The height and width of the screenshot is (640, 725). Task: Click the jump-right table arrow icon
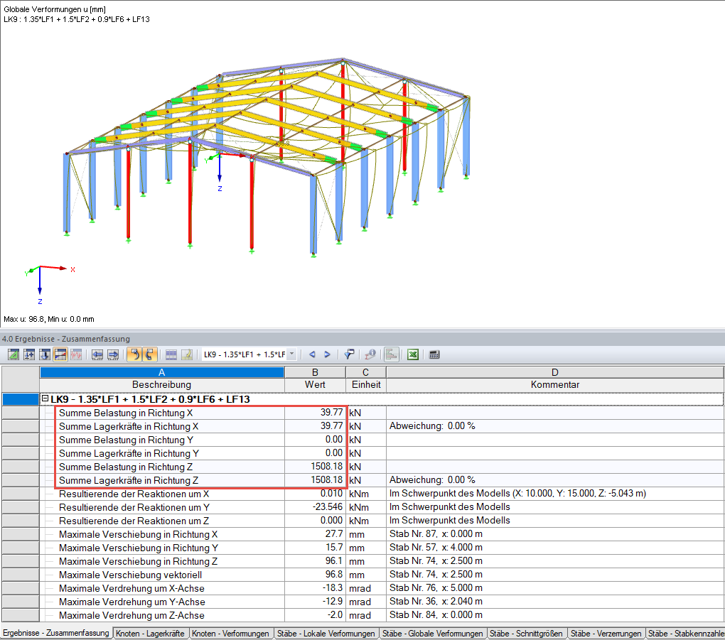pos(113,354)
